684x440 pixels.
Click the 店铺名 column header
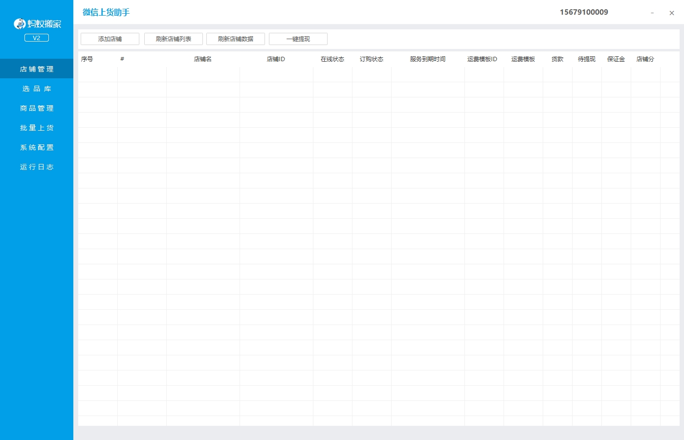pos(203,59)
